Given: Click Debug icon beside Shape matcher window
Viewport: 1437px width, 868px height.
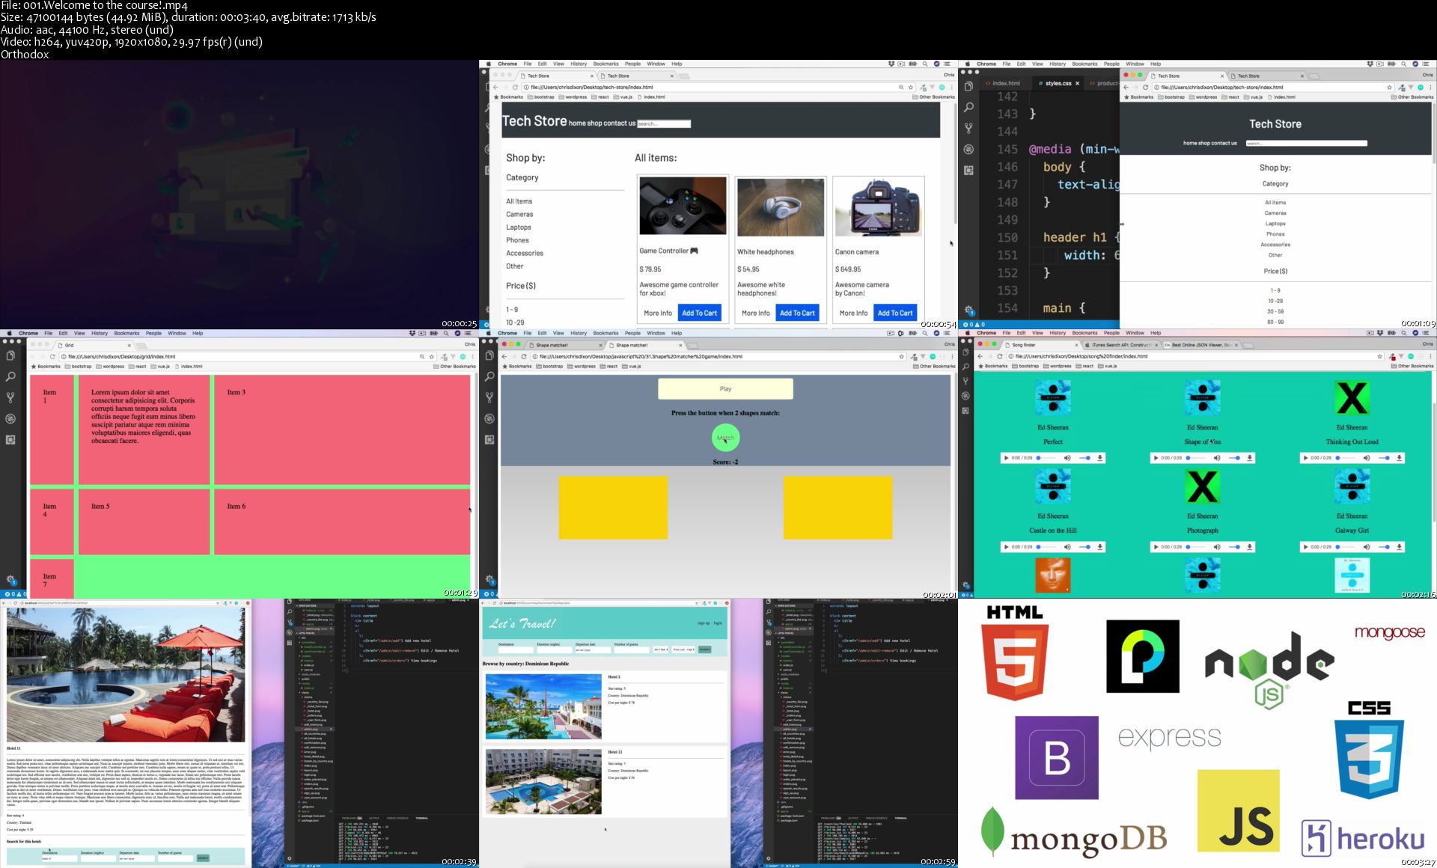Looking at the screenshot, I should coord(489,418).
